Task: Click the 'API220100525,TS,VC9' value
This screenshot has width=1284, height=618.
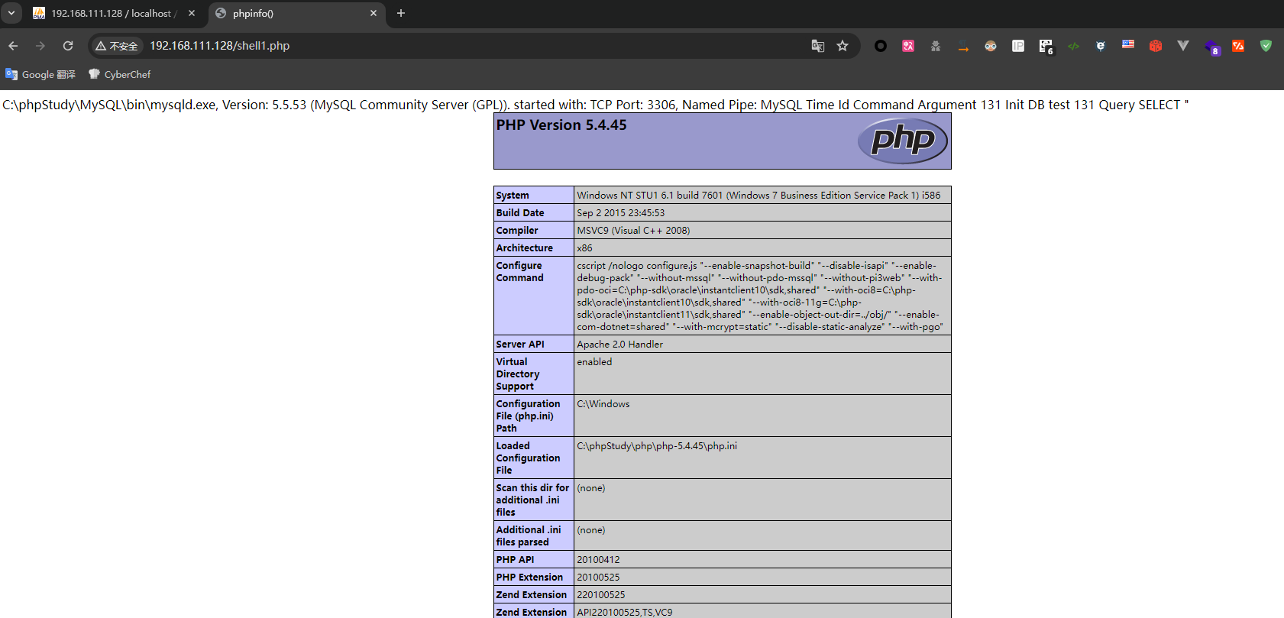Action: 625,612
